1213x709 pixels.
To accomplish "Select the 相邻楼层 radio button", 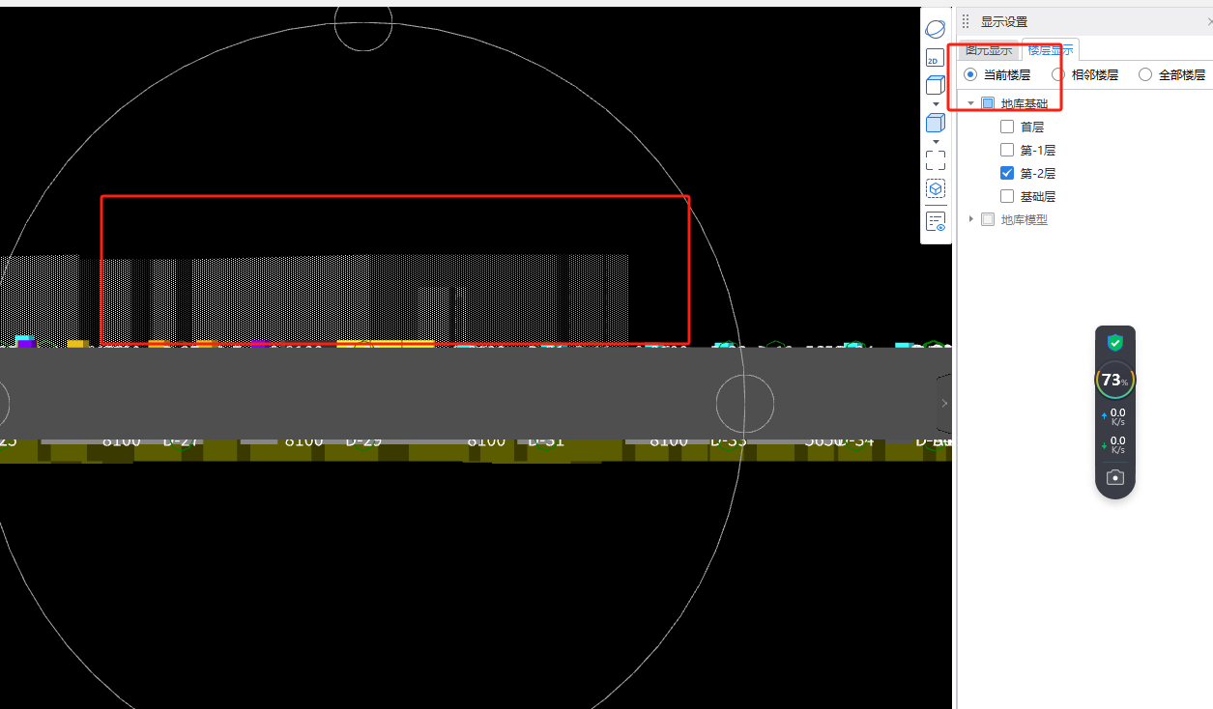I will tap(1058, 74).
